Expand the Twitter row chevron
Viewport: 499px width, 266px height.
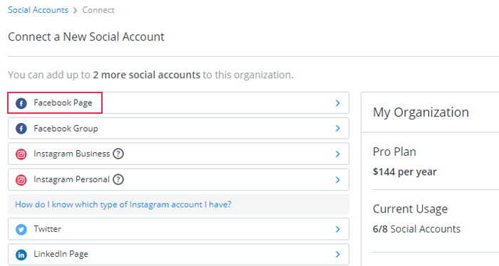pos(338,229)
